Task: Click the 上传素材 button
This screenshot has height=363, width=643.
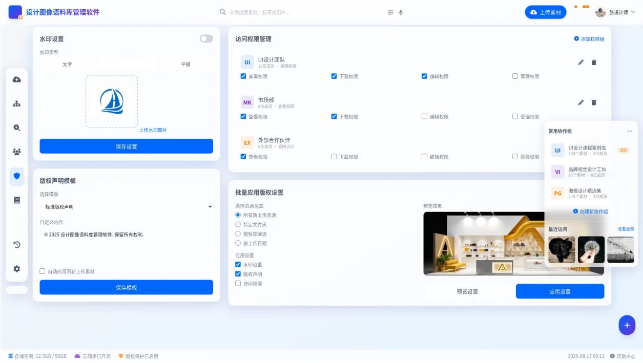Action: [546, 12]
